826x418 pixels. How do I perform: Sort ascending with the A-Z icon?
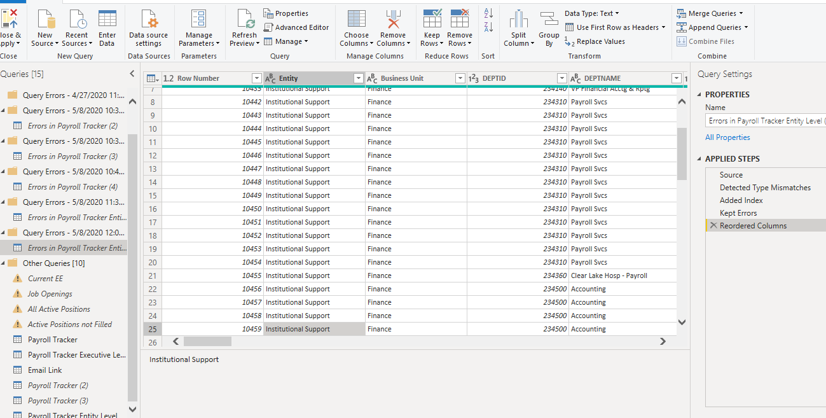(488, 13)
